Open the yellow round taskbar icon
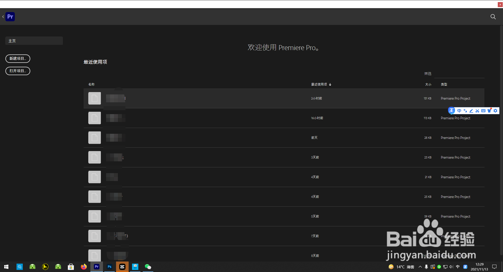Viewport: 503px width, 272px height. [45, 267]
